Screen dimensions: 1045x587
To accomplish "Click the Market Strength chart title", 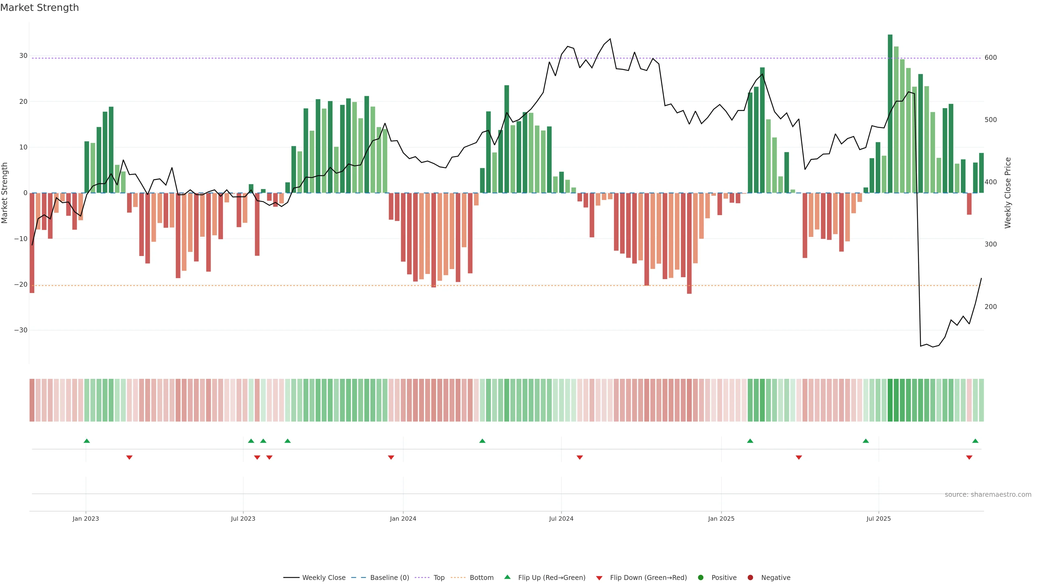I will (39, 8).
